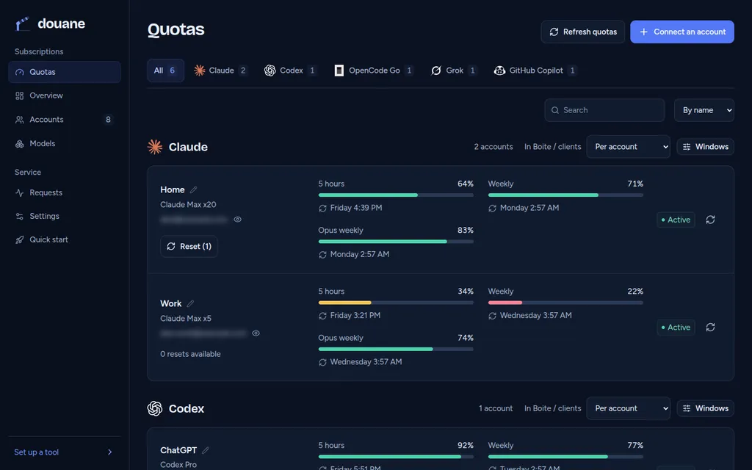Click Work Opus weekly 74% progress bar

click(396, 349)
